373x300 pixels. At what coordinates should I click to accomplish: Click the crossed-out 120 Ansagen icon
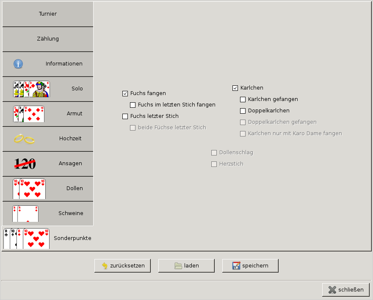(x=25, y=164)
